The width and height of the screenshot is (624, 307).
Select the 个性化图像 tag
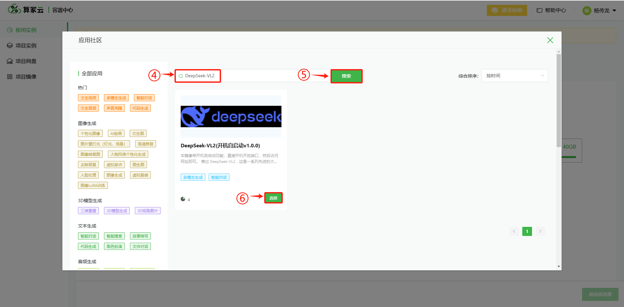(90, 134)
